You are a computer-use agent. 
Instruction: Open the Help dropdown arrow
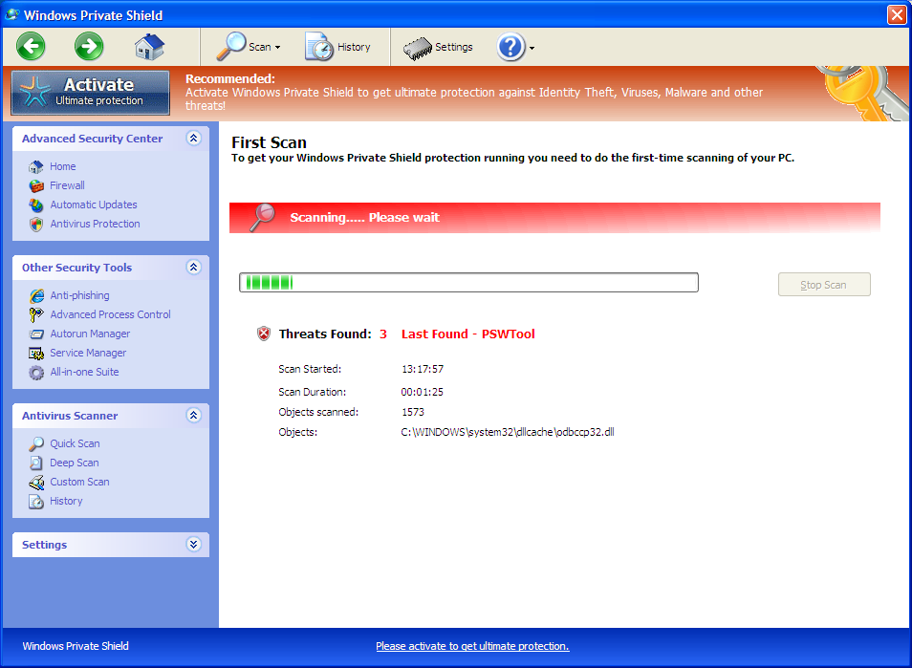532,48
